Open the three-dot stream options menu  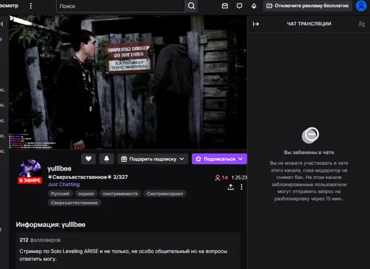click(241, 187)
